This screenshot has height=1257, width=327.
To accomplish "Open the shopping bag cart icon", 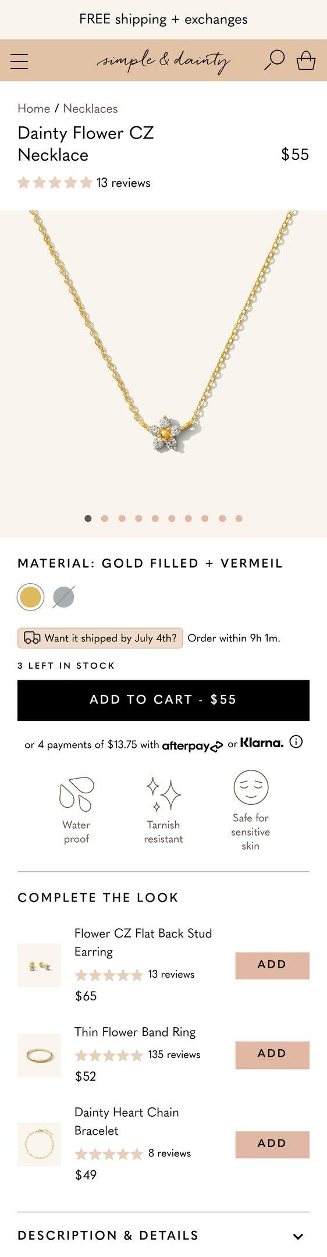I will pyautogui.click(x=306, y=60).
